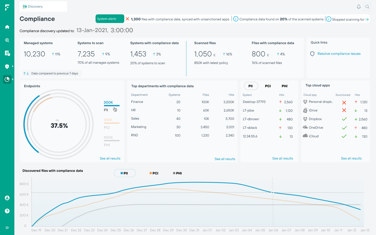See all results for top departments

tap(225, 159)
